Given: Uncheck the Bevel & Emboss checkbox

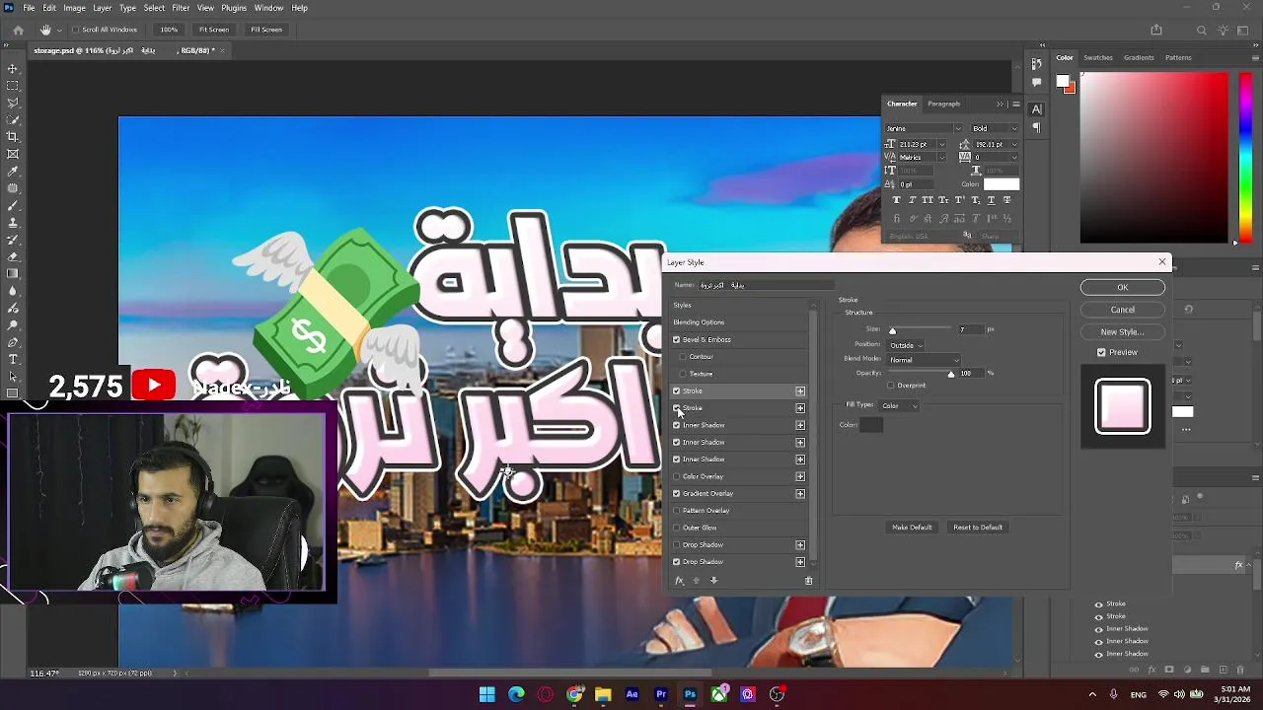Looking at the screenshot, I should [677, 339].
